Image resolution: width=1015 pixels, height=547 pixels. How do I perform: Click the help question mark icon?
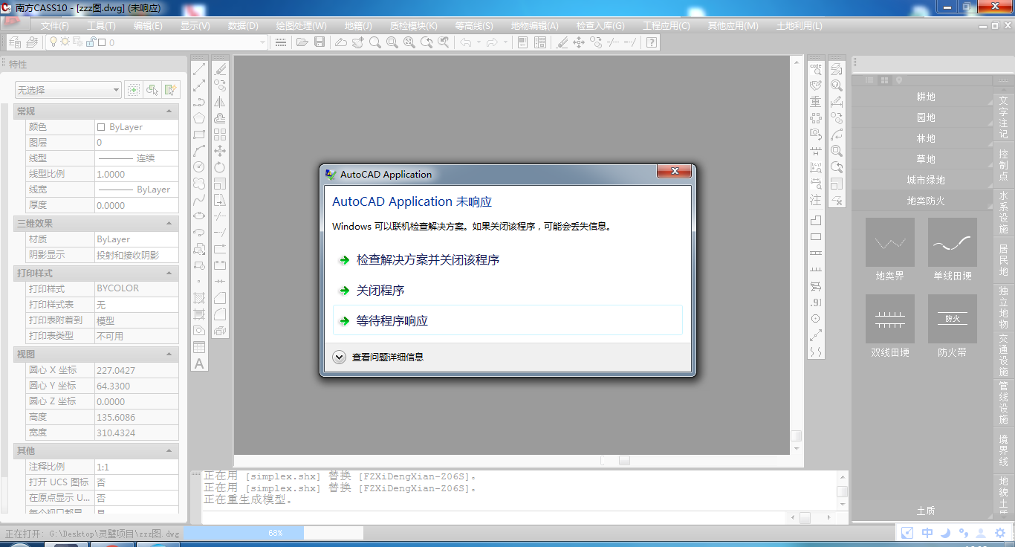click(651, 42)
